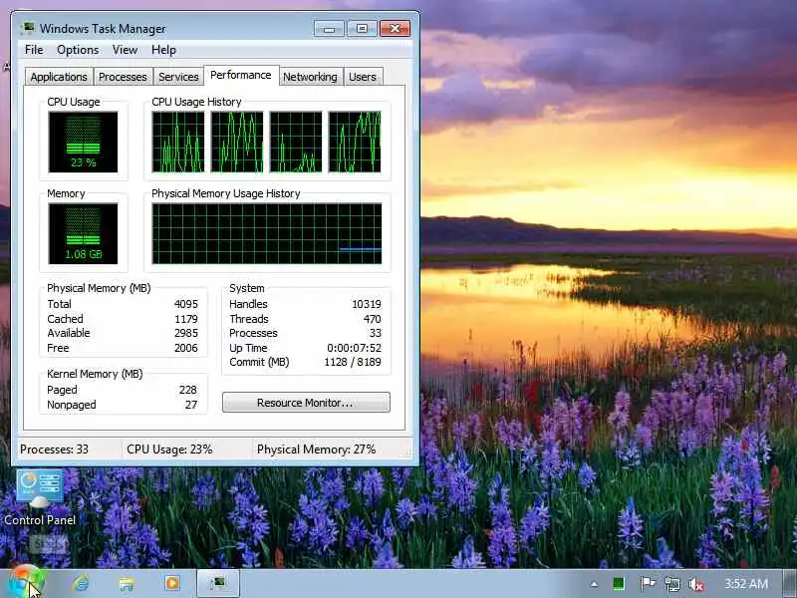Open the Help menu

pos(163,50)
